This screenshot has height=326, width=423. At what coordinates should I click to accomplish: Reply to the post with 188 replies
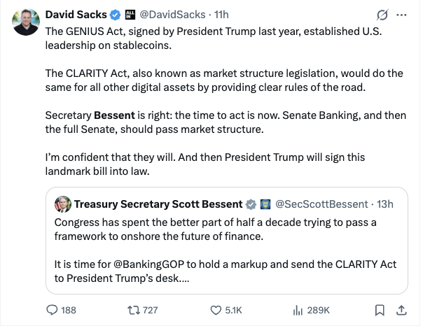tap(61, 309)
